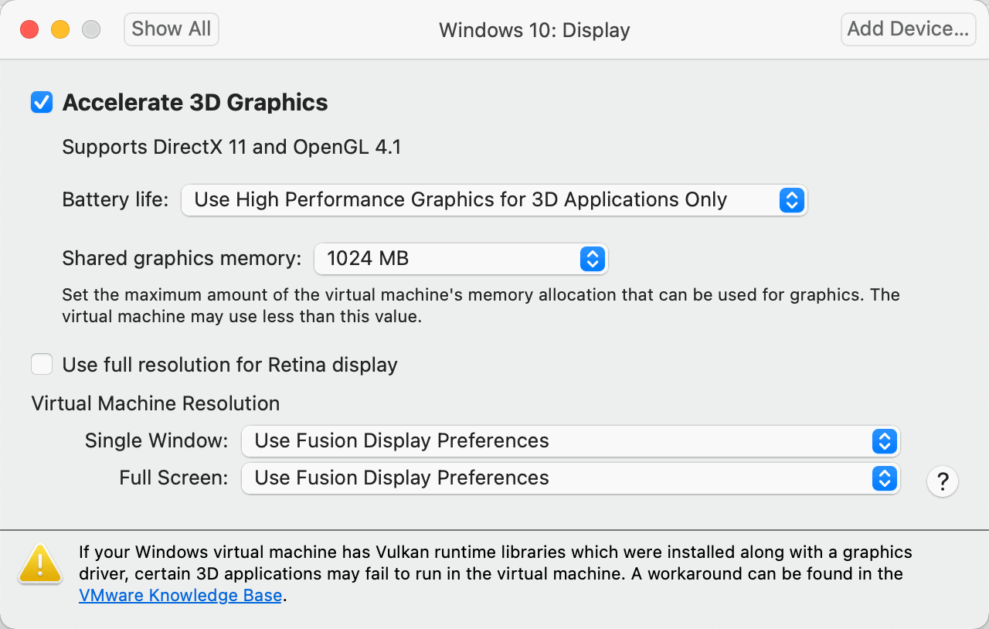The image size is (989, 629).
Task: Click the Shared graphics memory label
Action: (x=182, y=259)
